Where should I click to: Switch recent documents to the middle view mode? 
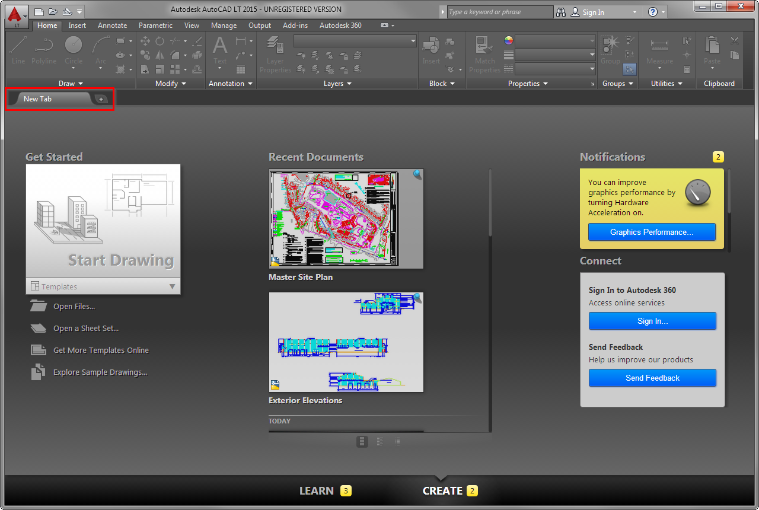(x=380, y=441)
